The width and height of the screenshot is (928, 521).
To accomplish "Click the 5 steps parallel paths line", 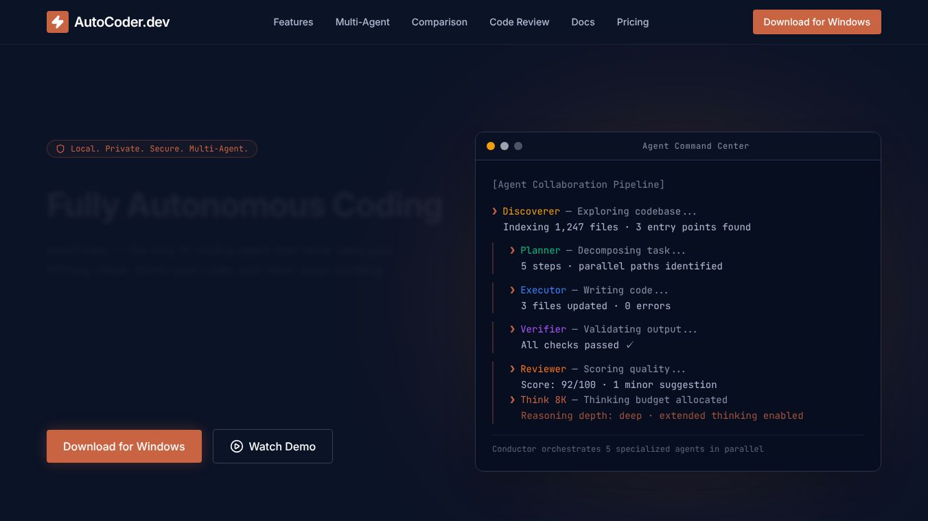I will 621,266.
